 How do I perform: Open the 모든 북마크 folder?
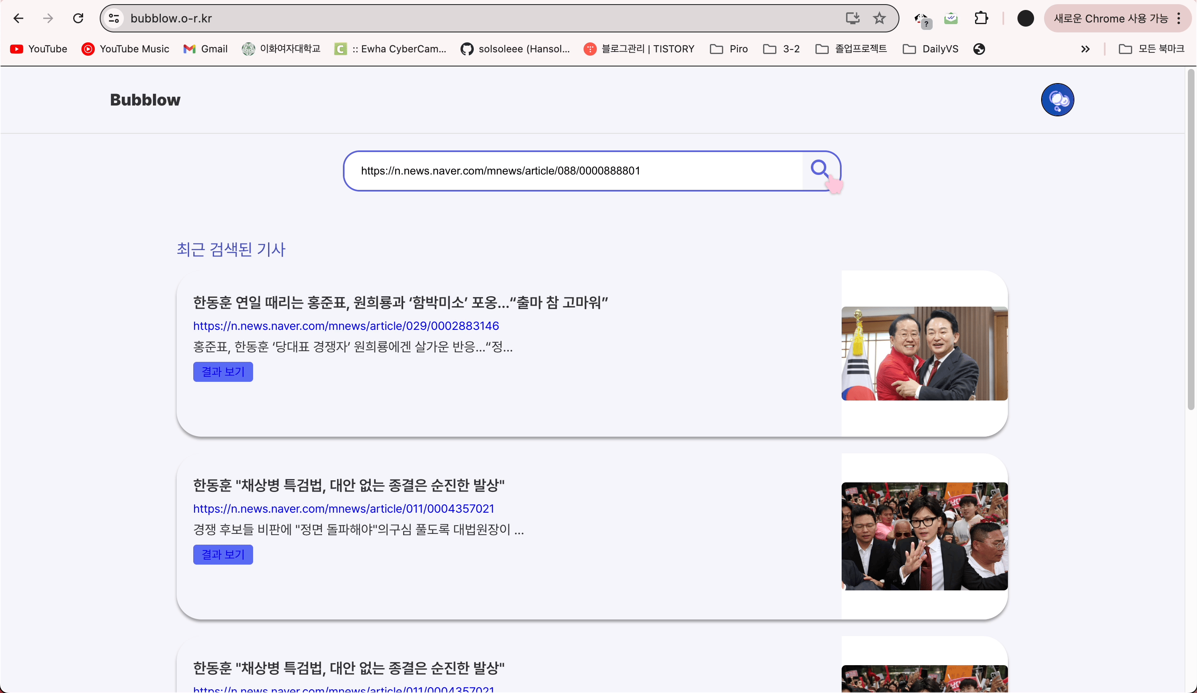click(x=1152, y=49)
